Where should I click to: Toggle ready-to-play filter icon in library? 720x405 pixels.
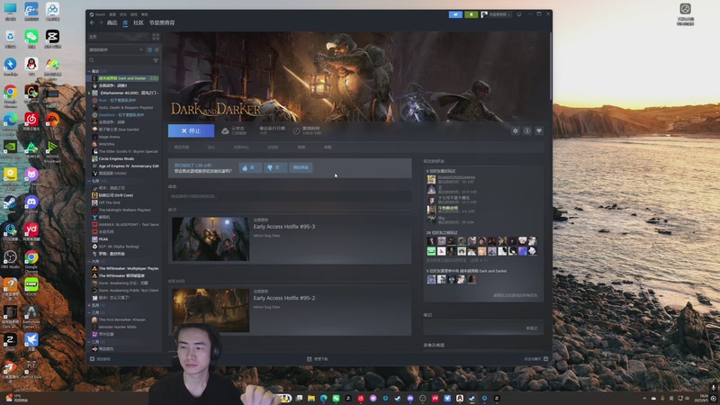[157, 49]
